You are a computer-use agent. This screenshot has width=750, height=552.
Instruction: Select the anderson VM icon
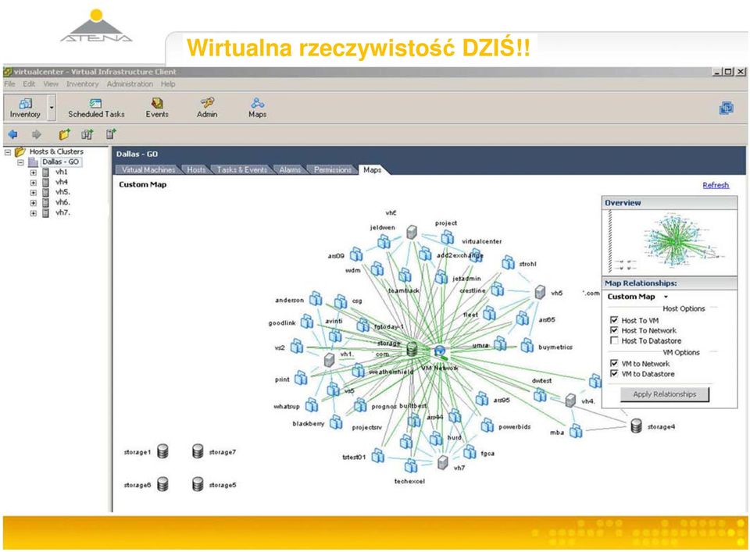click(x=316, y=299)
